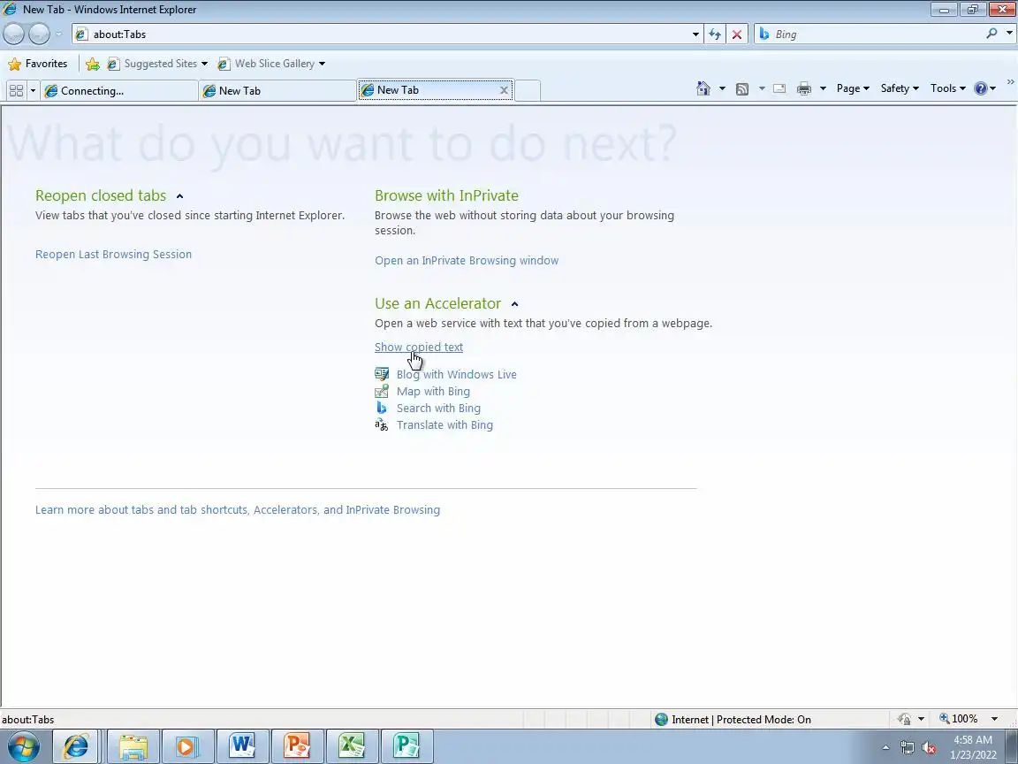
Task: Click the Home icon
Action: 703,88
